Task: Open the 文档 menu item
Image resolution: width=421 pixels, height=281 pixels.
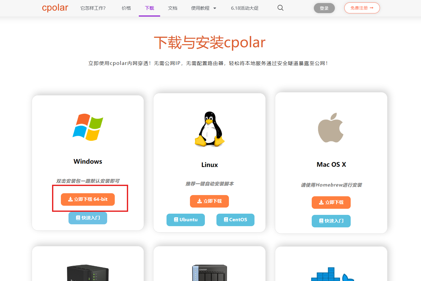Action: coord(173,8)
